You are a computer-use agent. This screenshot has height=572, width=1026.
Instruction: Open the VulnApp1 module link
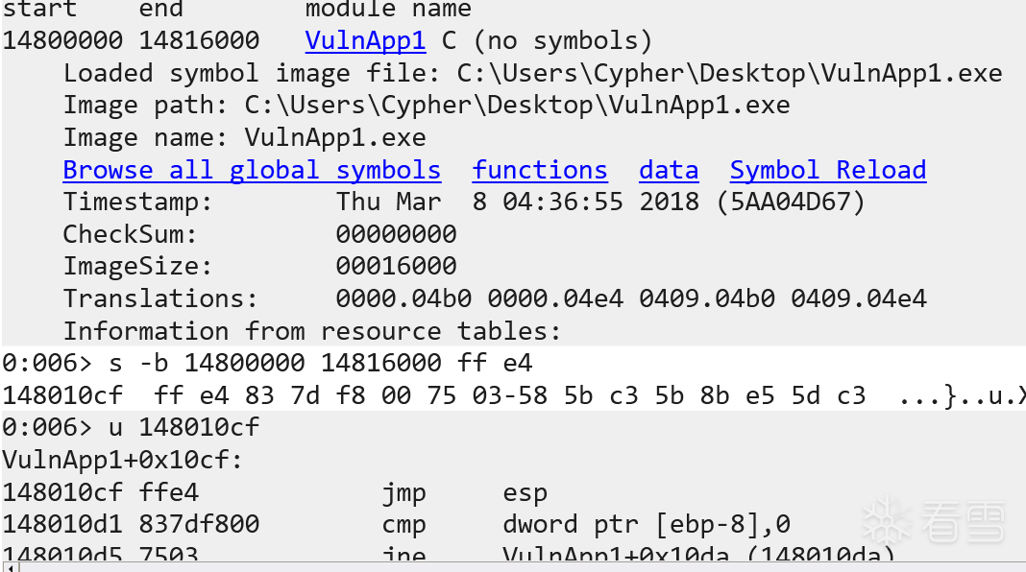365,41
